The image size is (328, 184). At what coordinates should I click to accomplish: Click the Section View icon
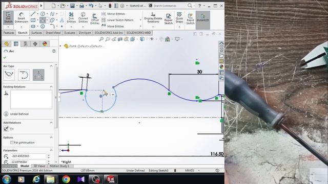tap(120, 39)
